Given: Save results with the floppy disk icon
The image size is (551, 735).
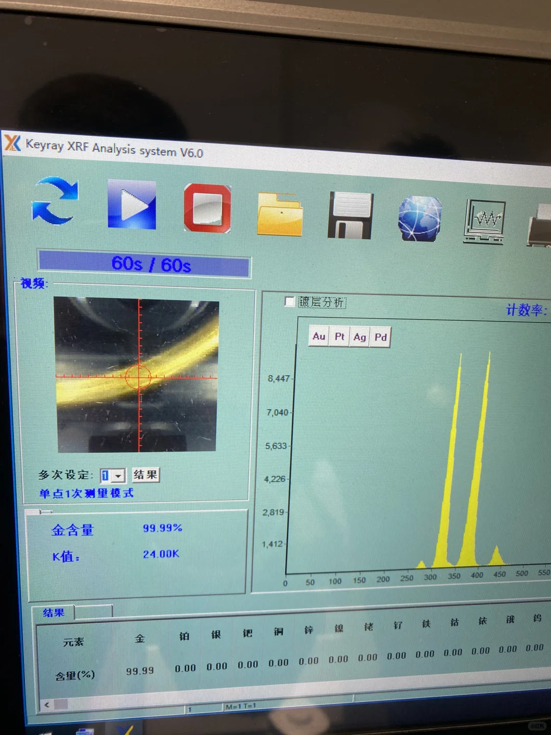Looking at the screenshot, I should (350, 215).
